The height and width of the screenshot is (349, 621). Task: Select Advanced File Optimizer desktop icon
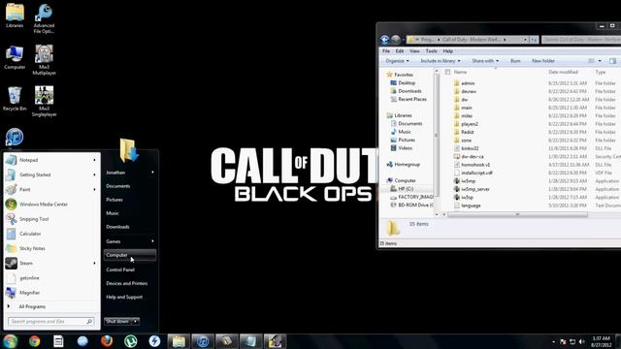pos(44,18)
